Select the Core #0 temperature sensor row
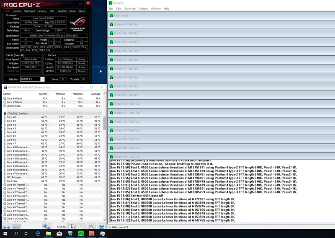This screenshot has height=238, width=335. tap(25, 117)
